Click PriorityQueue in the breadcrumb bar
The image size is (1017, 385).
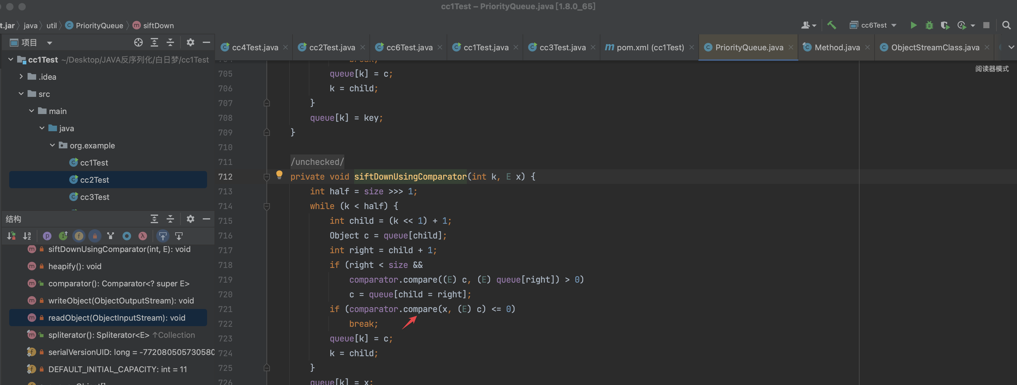click(100, 25)
